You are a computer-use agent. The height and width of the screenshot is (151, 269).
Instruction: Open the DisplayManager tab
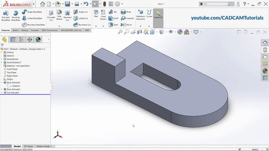(x=38, y=39)
